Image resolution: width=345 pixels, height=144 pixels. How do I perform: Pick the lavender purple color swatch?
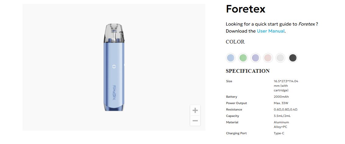[255, 58]
